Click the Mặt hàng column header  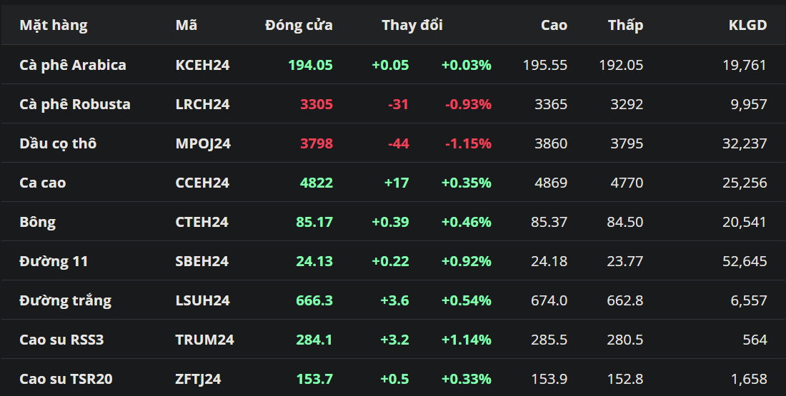point(54,25)
